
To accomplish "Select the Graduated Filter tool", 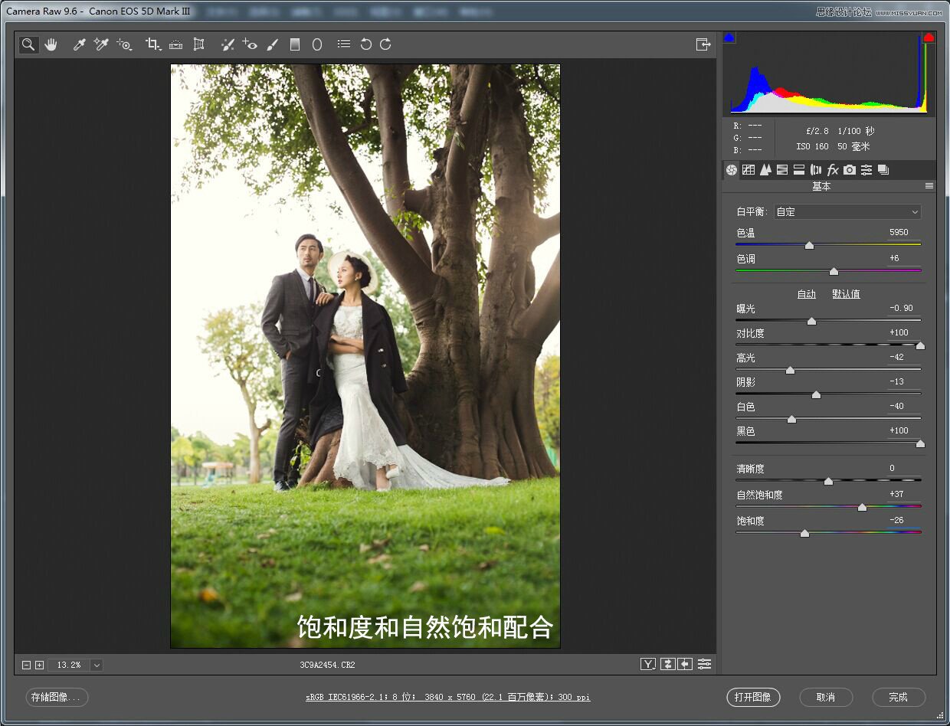I will (x=294, y=44).
